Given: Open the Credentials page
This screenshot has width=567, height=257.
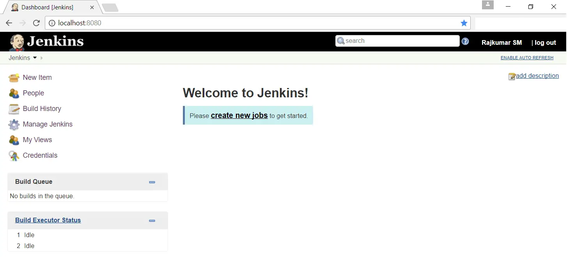Looking at the screenshot, I should [x=40, y=155].
